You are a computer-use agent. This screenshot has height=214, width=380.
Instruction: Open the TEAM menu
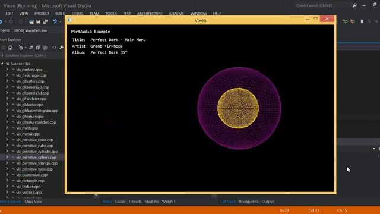[94, 14]
